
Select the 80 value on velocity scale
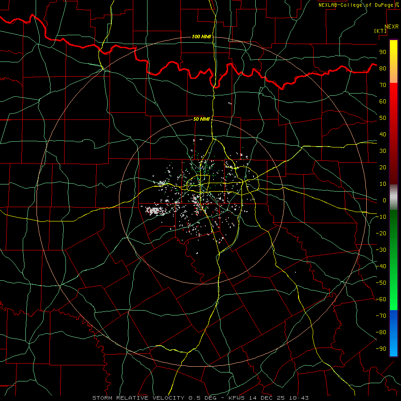pyautogui.click(x=383, y=69)
